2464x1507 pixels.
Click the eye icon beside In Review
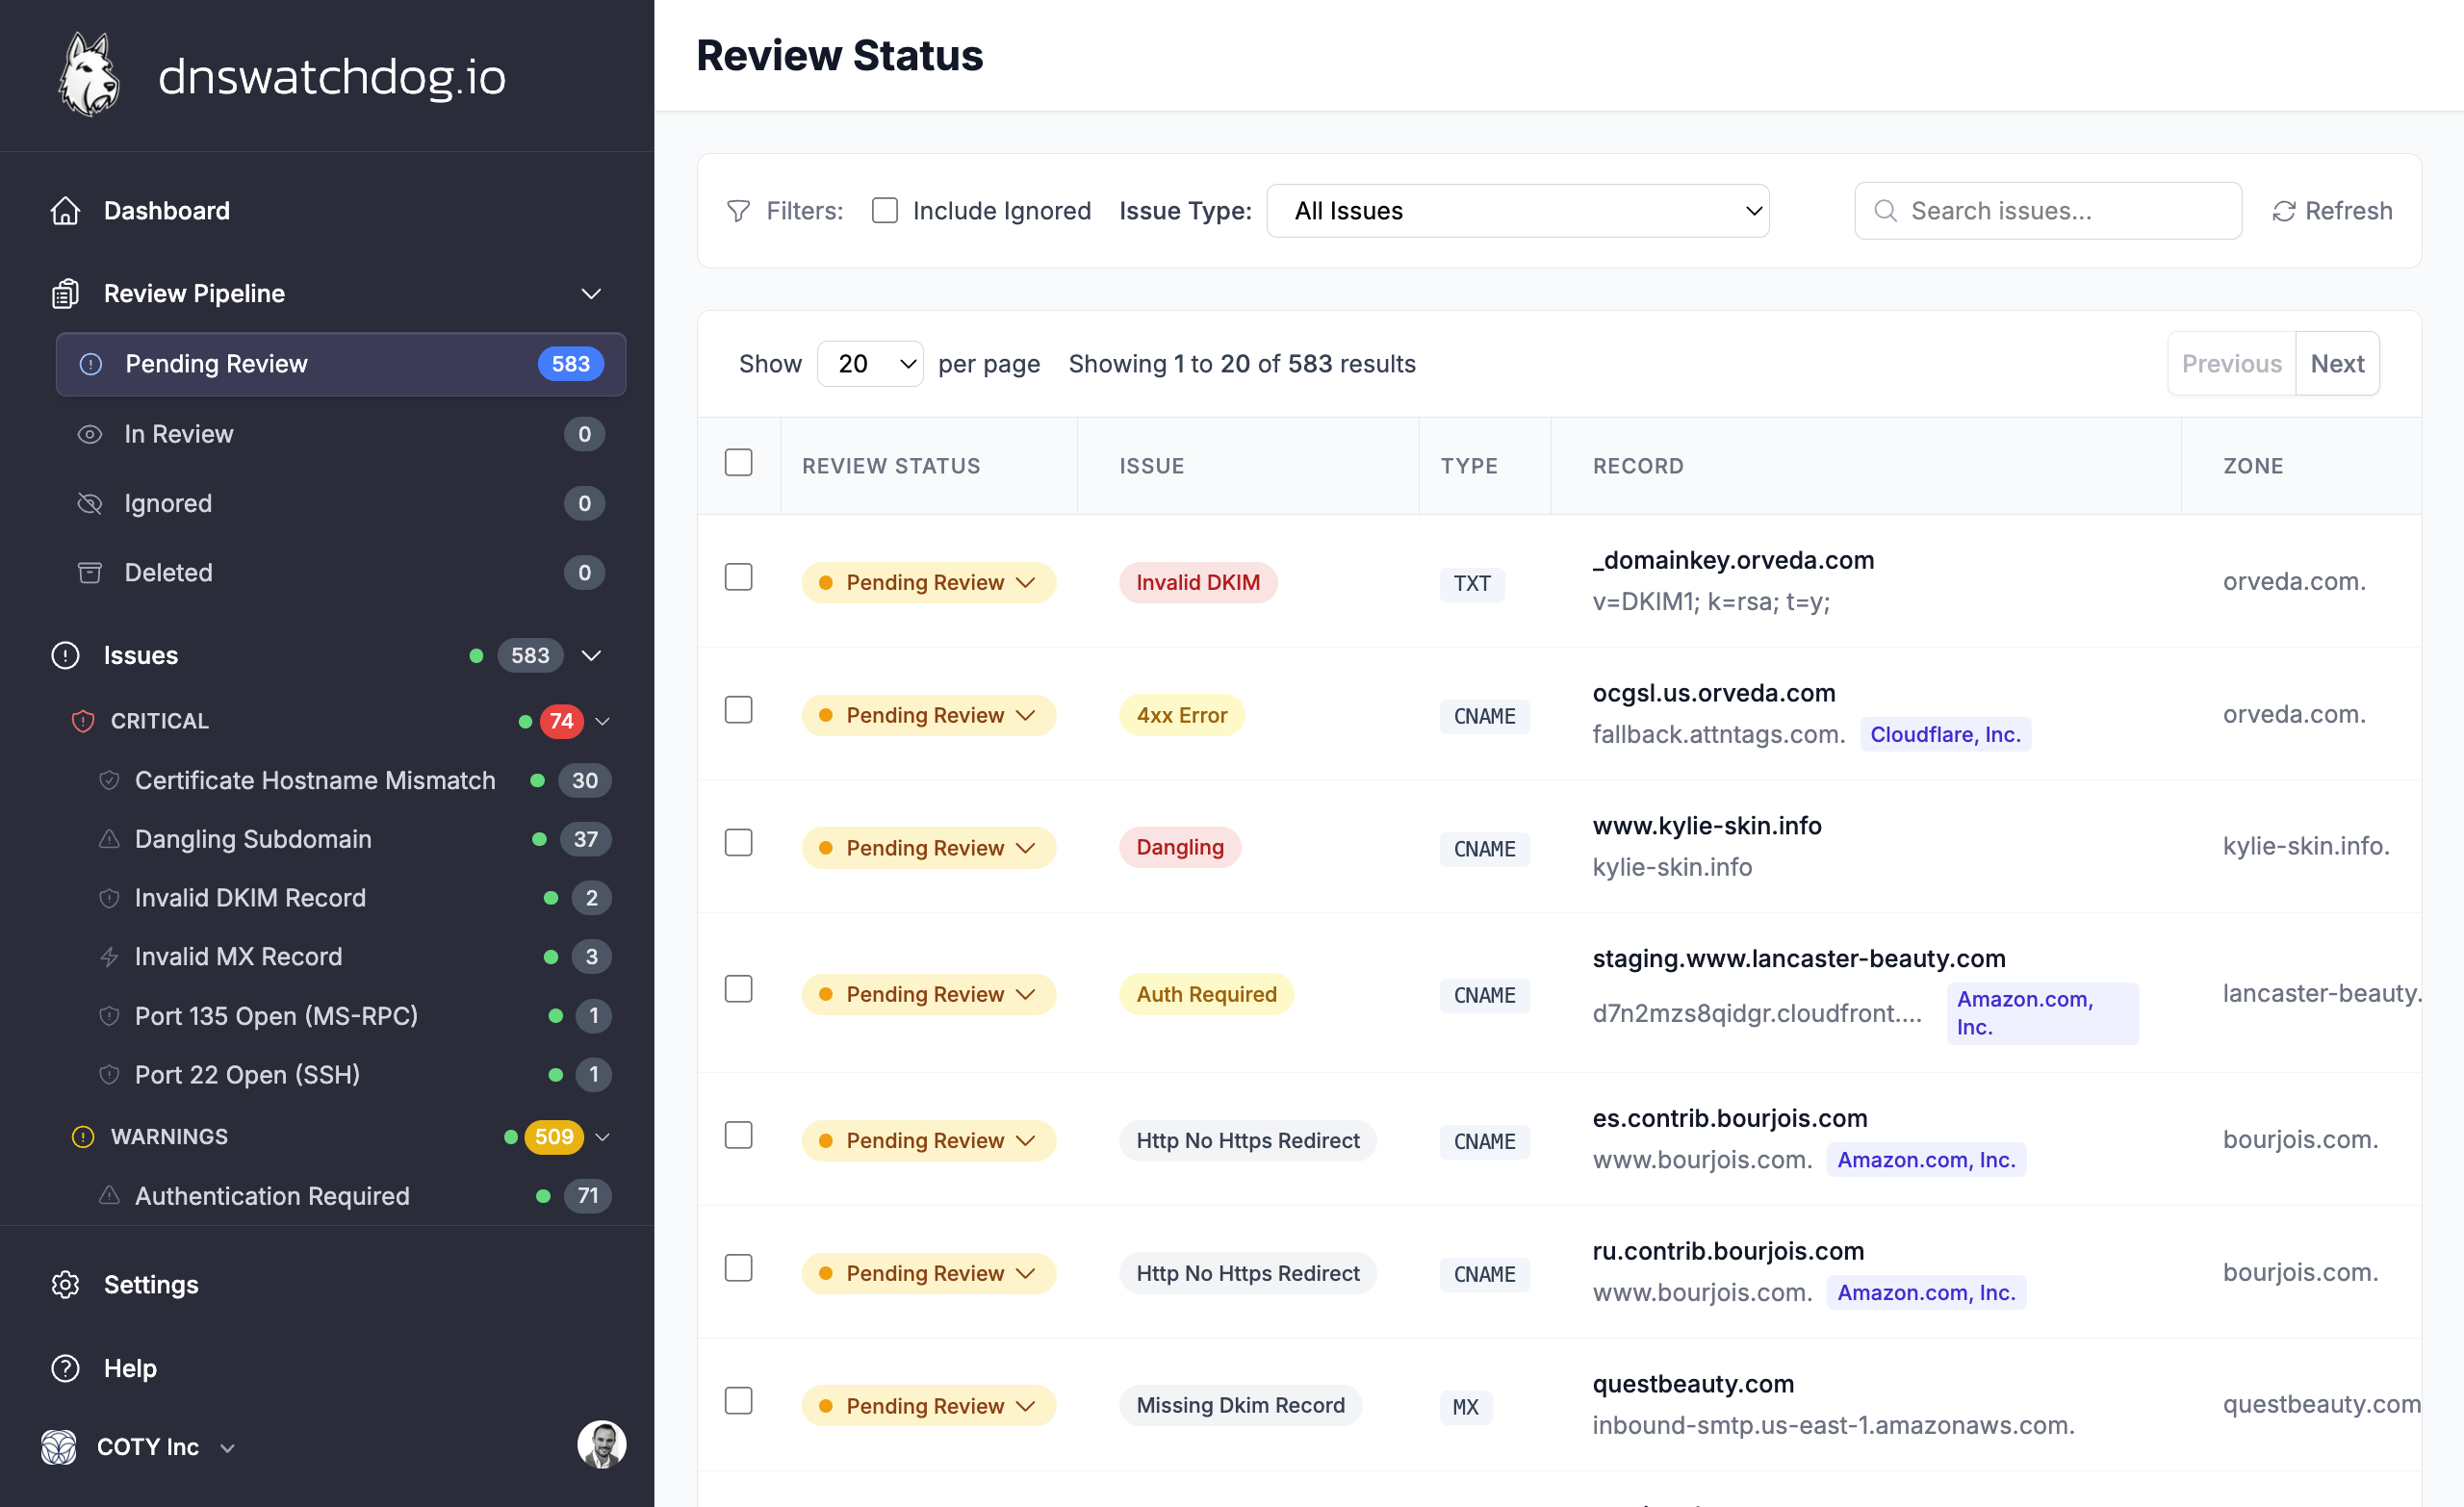(x=90, y=434)
